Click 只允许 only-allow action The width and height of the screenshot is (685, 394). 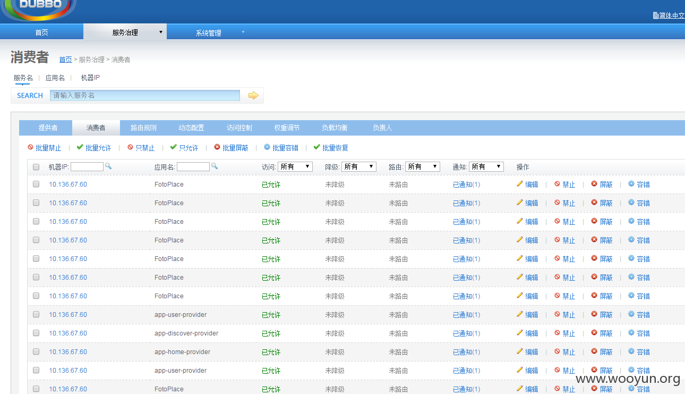coord(184,148)
